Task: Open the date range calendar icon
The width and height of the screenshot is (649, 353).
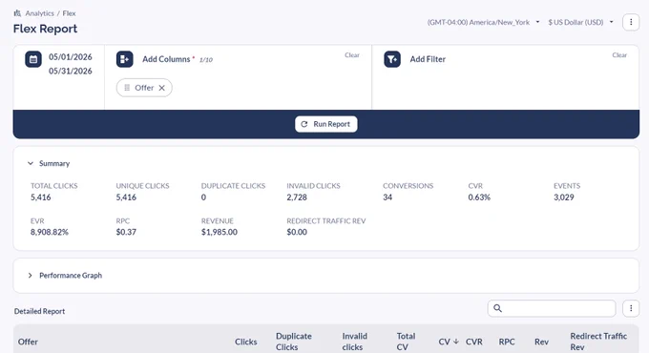Action: (33, 59)
